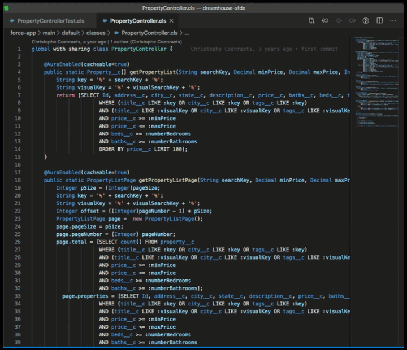
Task: Open changes with GitLens compare icon
Action: tap(311, 21)
